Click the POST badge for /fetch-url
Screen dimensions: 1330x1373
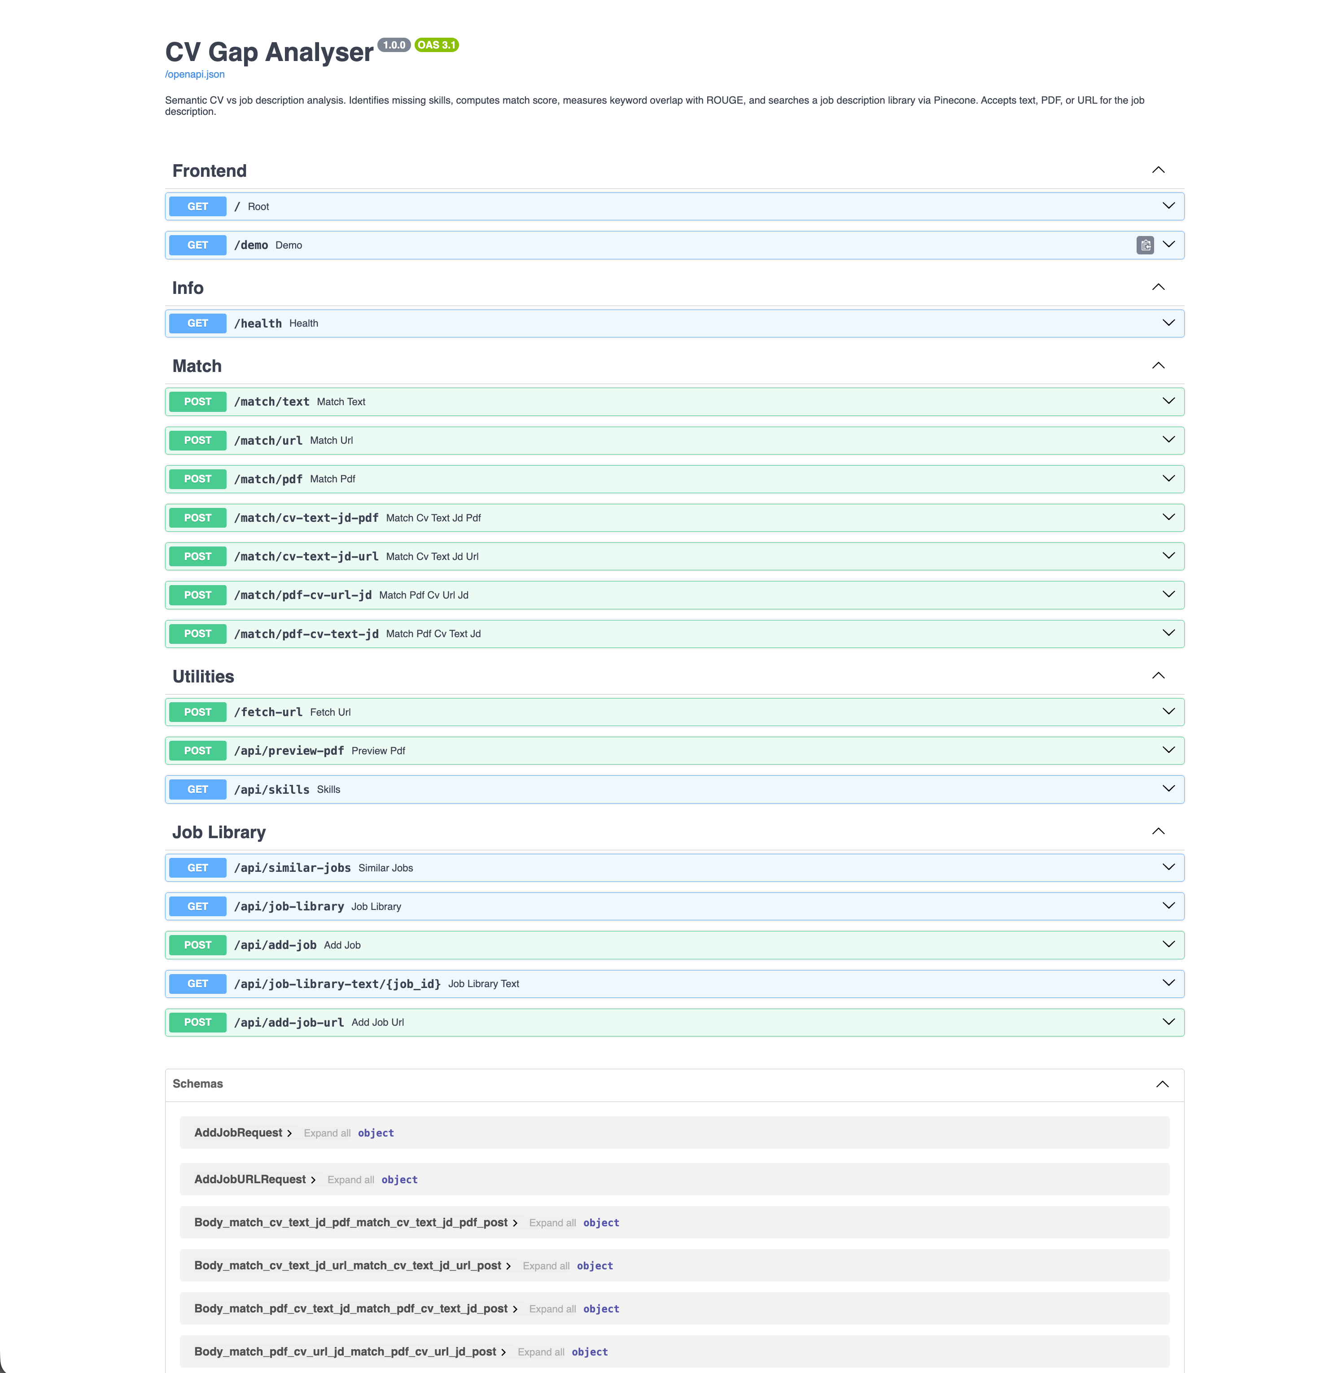click(197, 712)
